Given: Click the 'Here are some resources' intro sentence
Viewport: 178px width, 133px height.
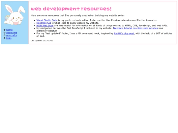Looking at the screenshot, I should point(78,15).
